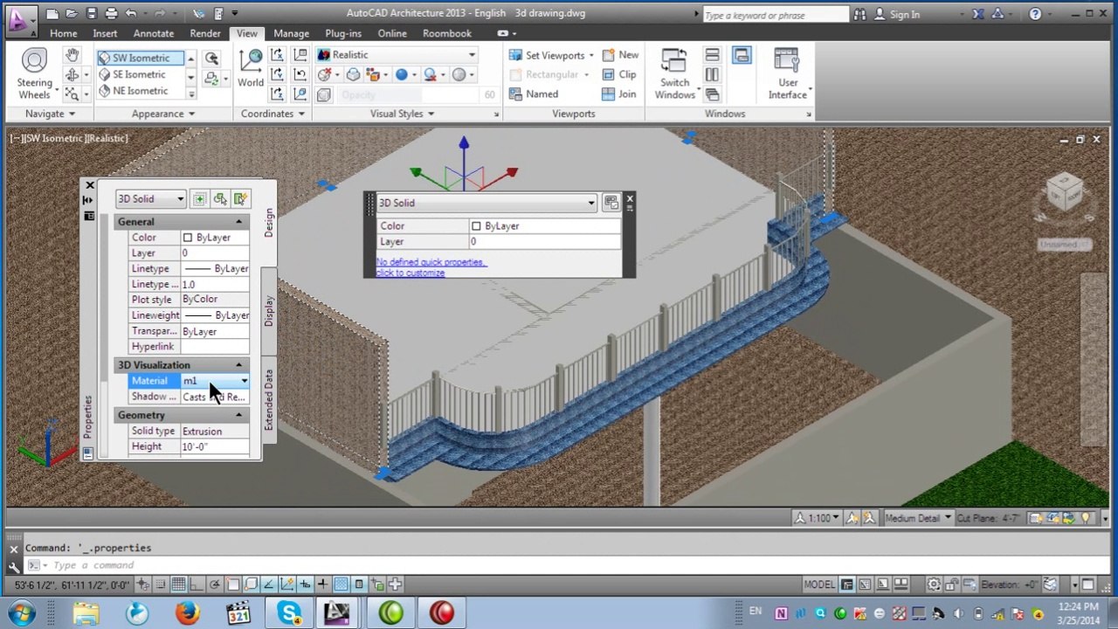Open the Manage ribbon tab

point(291,33)
